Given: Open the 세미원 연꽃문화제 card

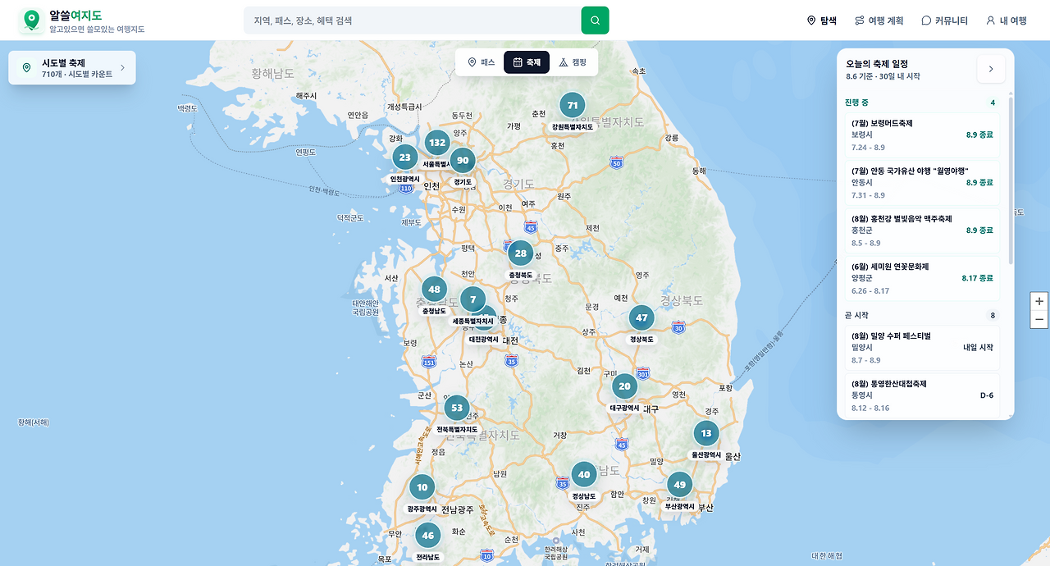Looking at the screenshot, I should [x=922, y=278].
